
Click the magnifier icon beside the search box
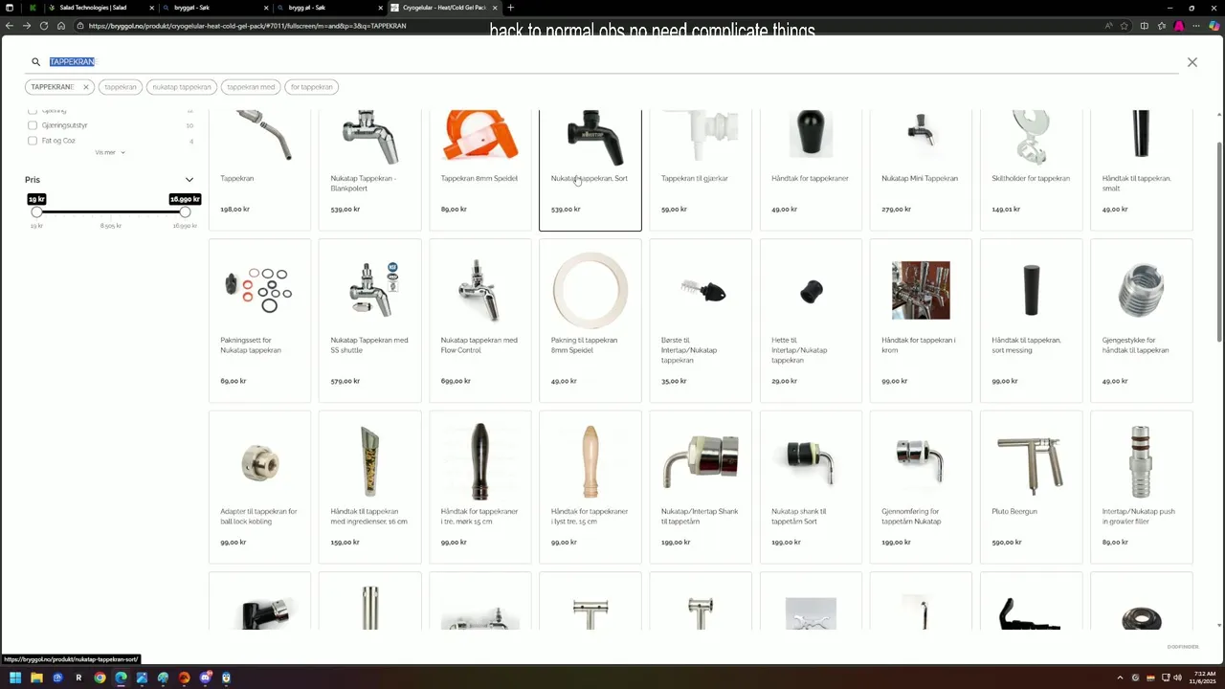pos(35,62)
